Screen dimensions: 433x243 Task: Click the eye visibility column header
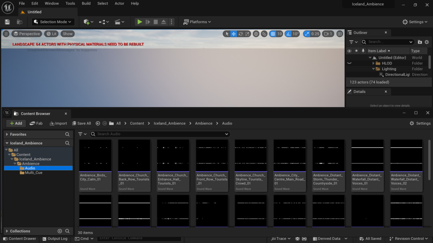[349, 51]
